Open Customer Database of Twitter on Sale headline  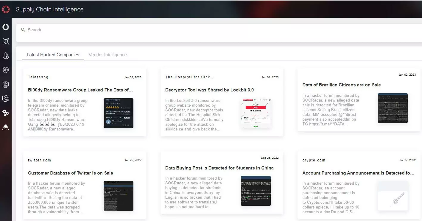(x=70, y=173)
